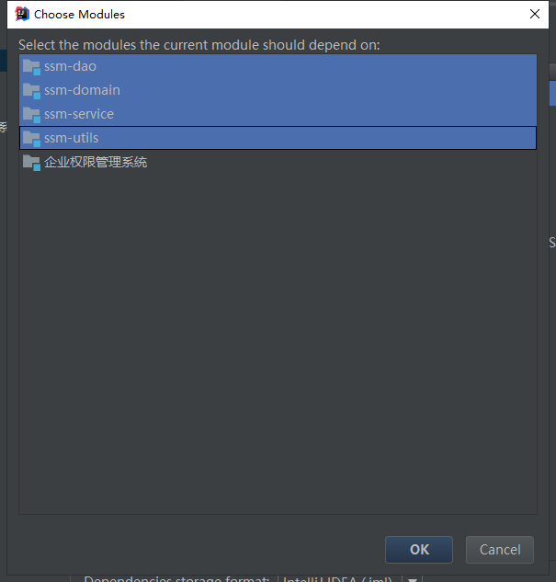Image resolution: width=556 pixels, height=582 pixels.
Task: Click the Dependencies storage format label
Action: pyautogui.click(x=176, y=579)
